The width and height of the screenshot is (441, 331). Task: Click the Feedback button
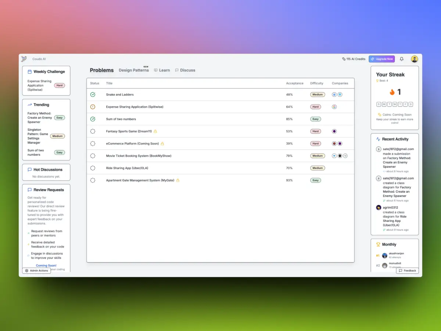[407, 271]
